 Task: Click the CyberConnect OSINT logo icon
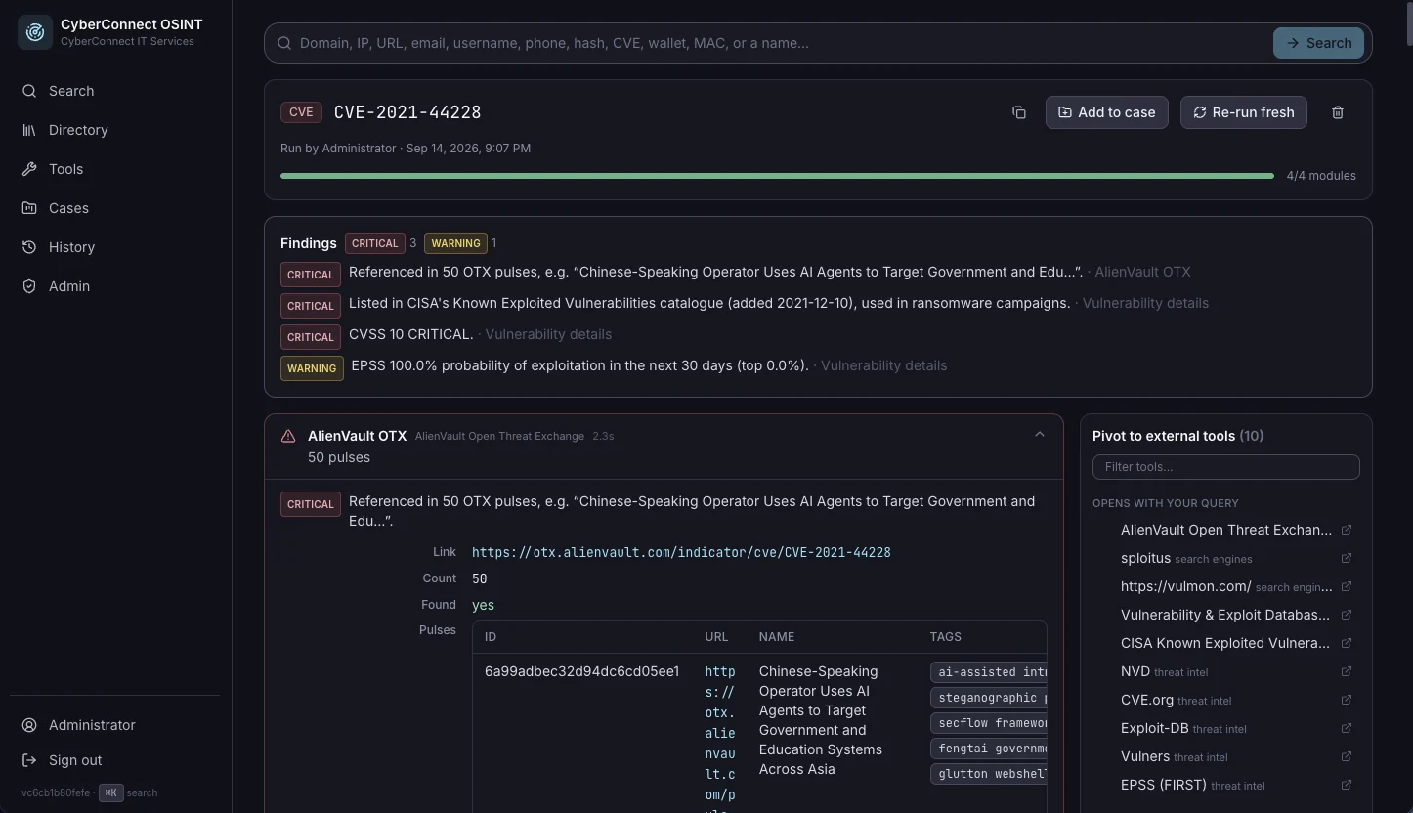point(35,32)
